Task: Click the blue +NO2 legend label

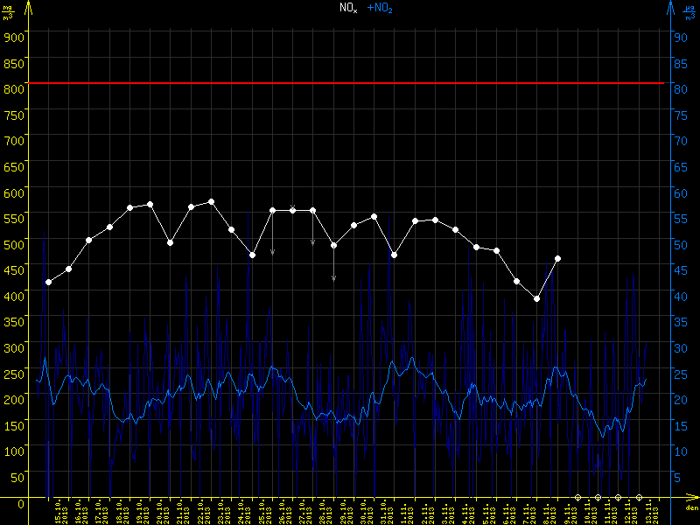Action: [379, 8]
